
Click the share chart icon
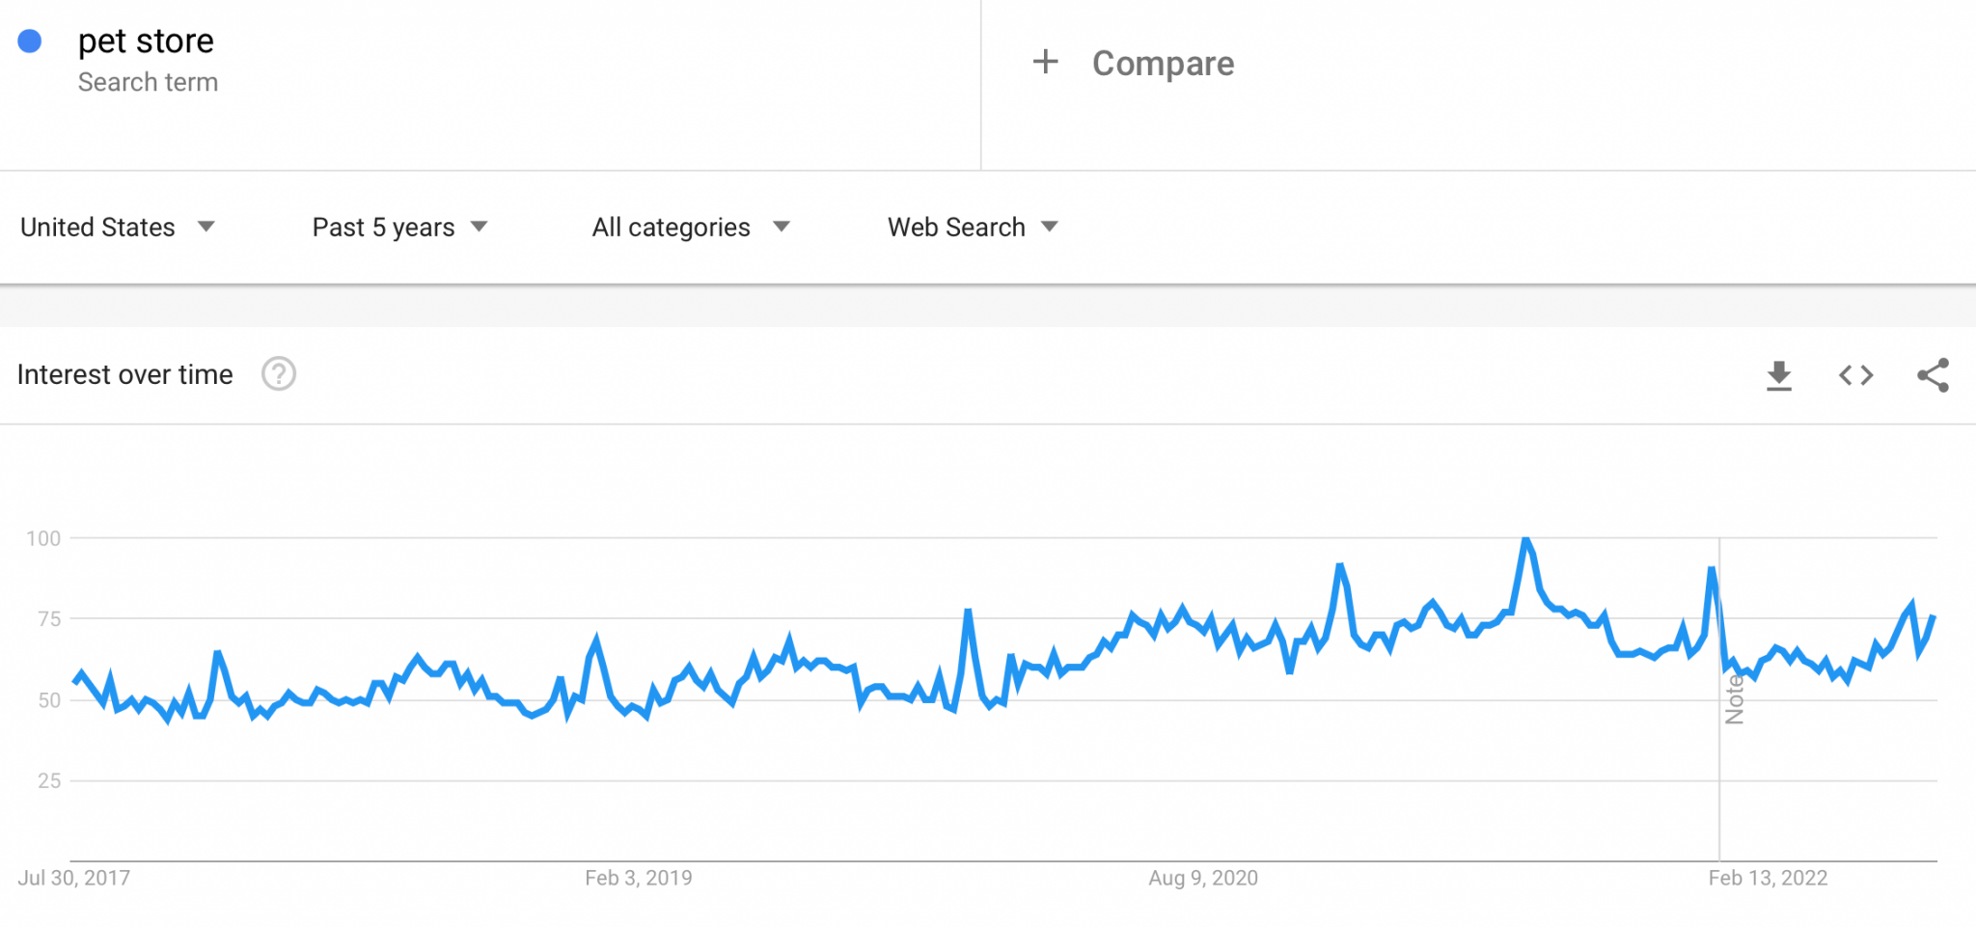[x=1933, y=375]
